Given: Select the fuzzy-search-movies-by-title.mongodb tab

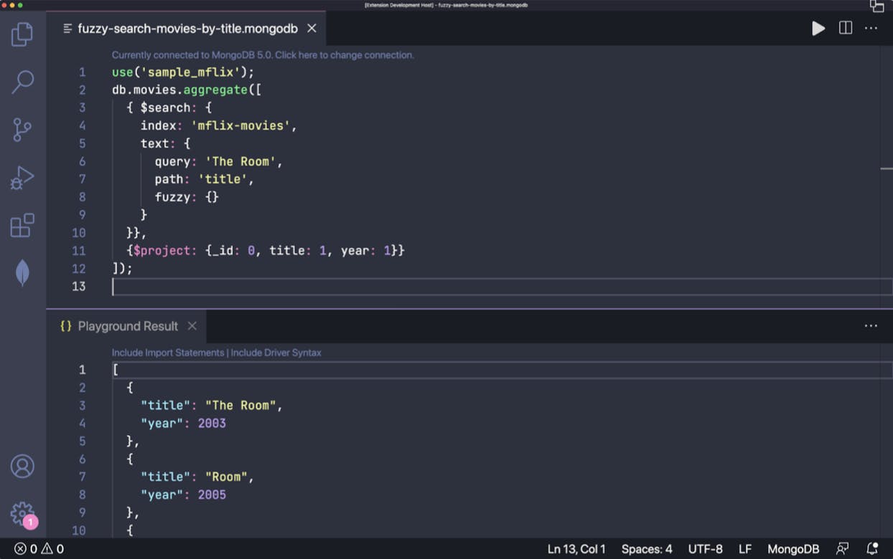Looking at the screenshot, I should 187,29.
